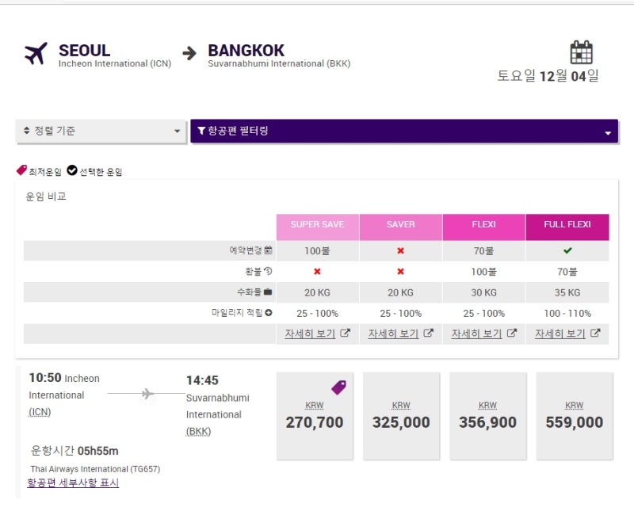Click purple tag icon on 270,700 fare card
The height and width of the screenshot is (515, 634).
[x=339, y=387]
